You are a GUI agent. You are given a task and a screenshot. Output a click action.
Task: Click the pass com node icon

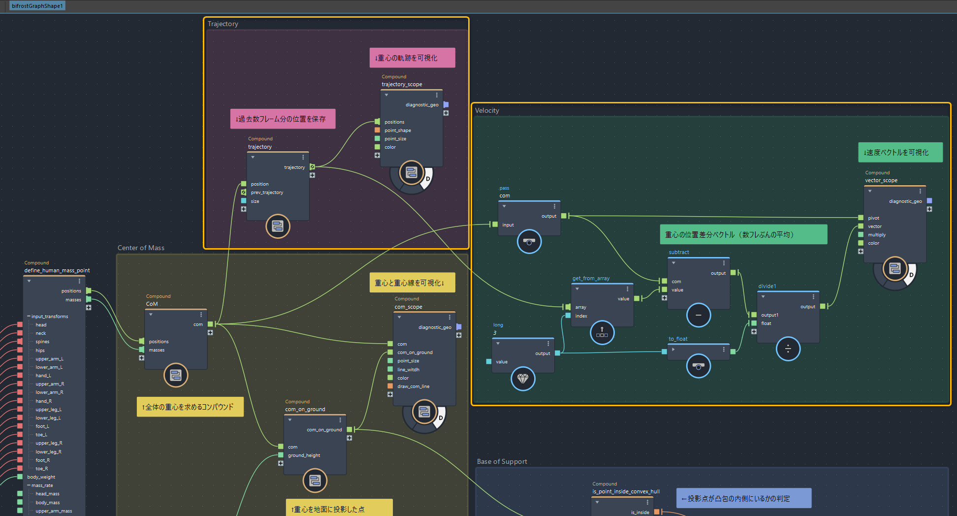529,242
